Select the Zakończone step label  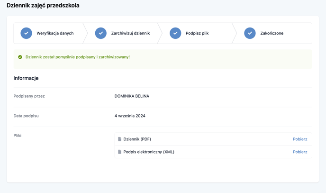coord(272,33)
